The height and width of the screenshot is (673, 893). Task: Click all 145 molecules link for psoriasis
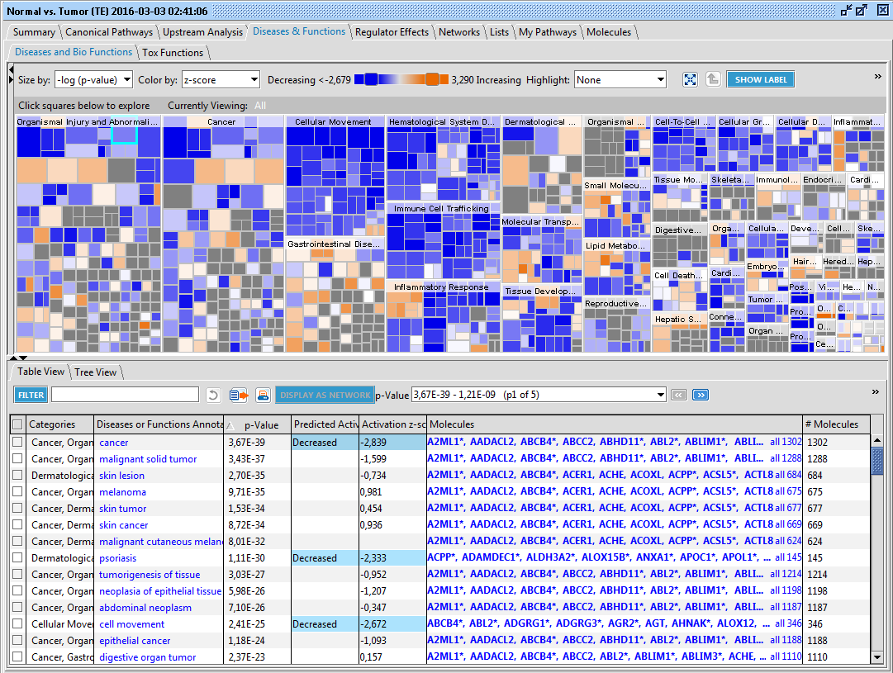coord(787,557)
